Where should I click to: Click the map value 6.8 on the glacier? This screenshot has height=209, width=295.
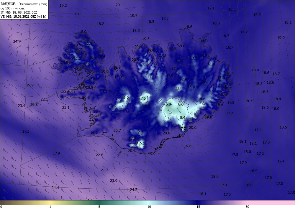[x=168, y=104]
